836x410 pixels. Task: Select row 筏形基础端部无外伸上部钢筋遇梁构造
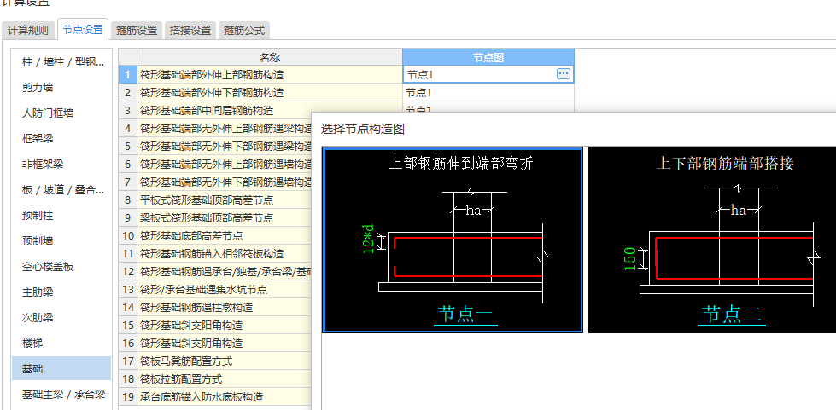tap(225, 129)
